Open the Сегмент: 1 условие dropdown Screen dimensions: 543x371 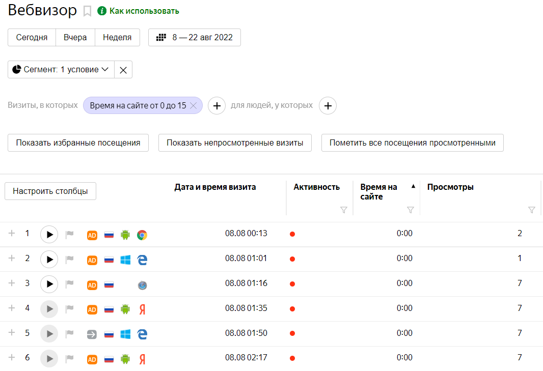61,69
